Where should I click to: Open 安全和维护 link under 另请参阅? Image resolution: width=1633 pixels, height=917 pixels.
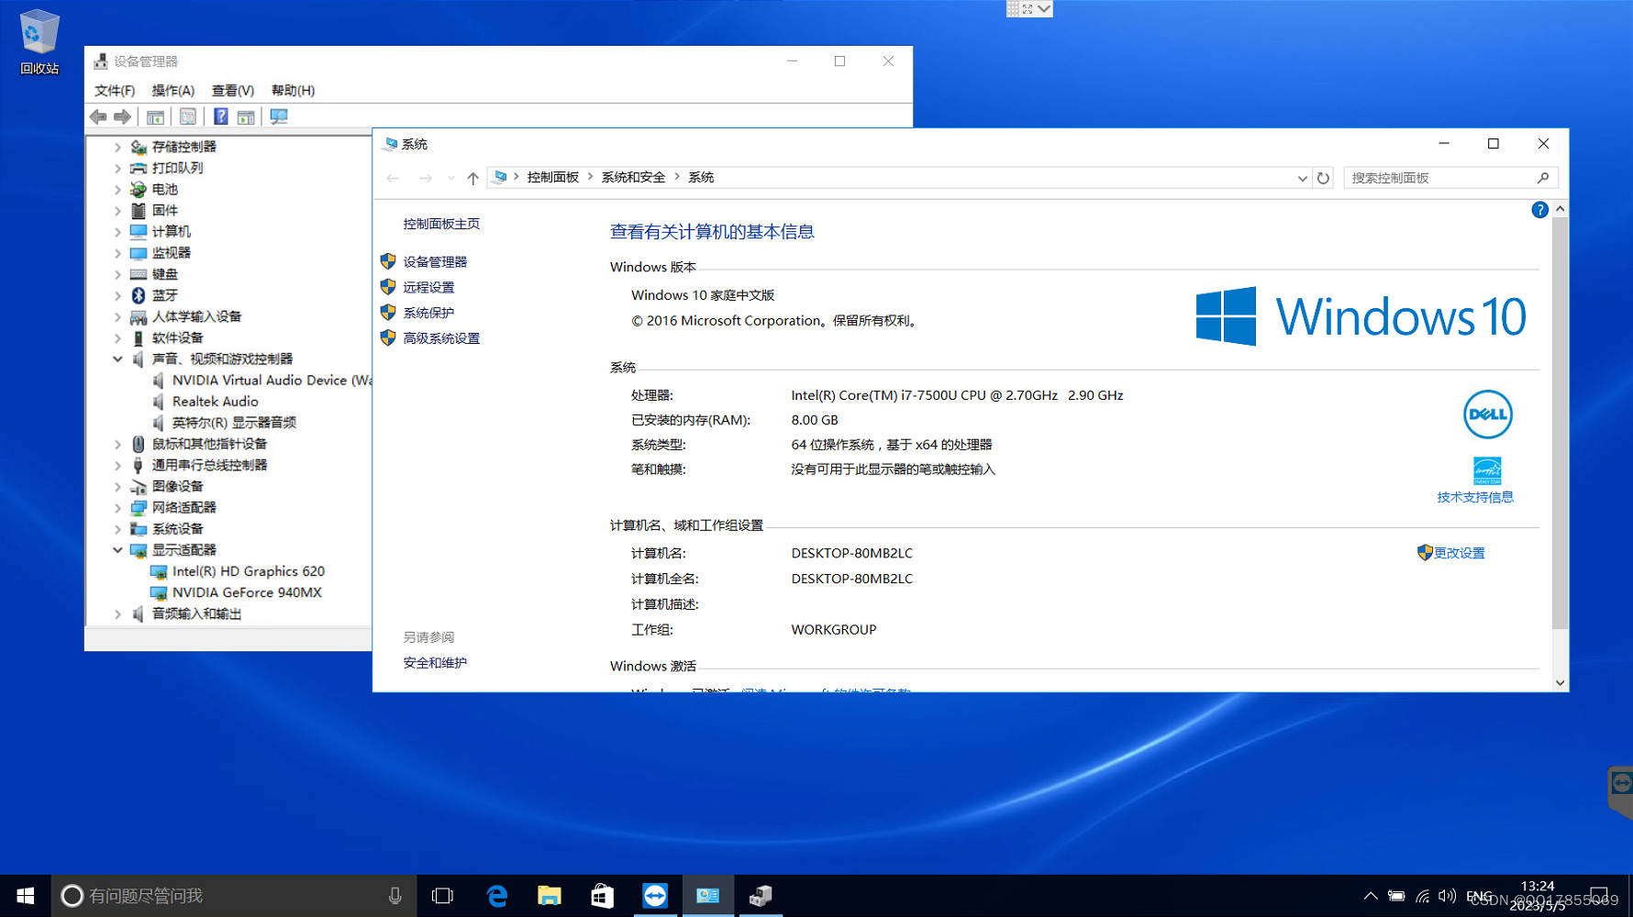tap(435, 663)
